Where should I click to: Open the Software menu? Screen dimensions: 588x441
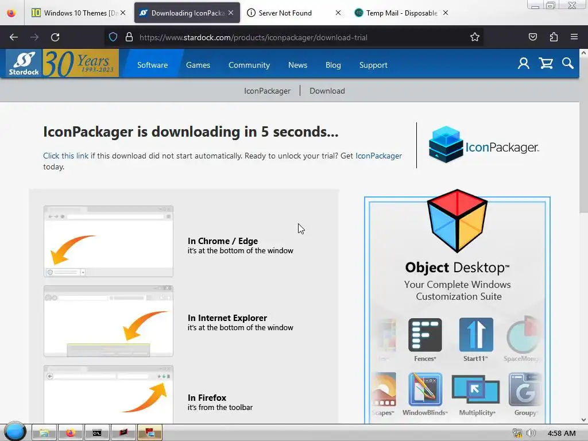pyautogui.click(x=152, y=65)
